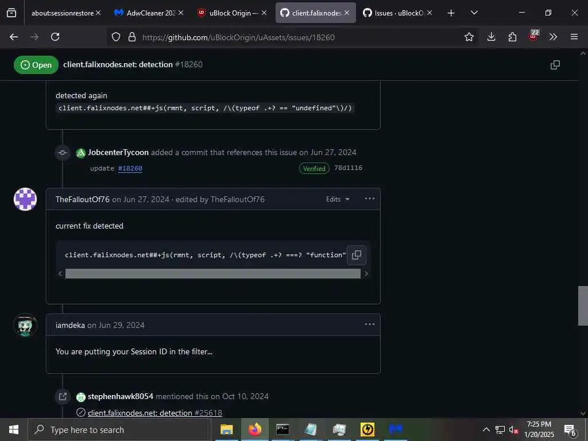Open File Explorer from taskbar
This screenshot has width=588, height=441.
click(x=226, y=430)
